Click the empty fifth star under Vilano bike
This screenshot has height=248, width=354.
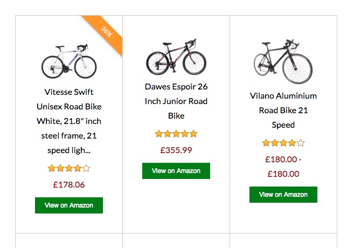301,143
